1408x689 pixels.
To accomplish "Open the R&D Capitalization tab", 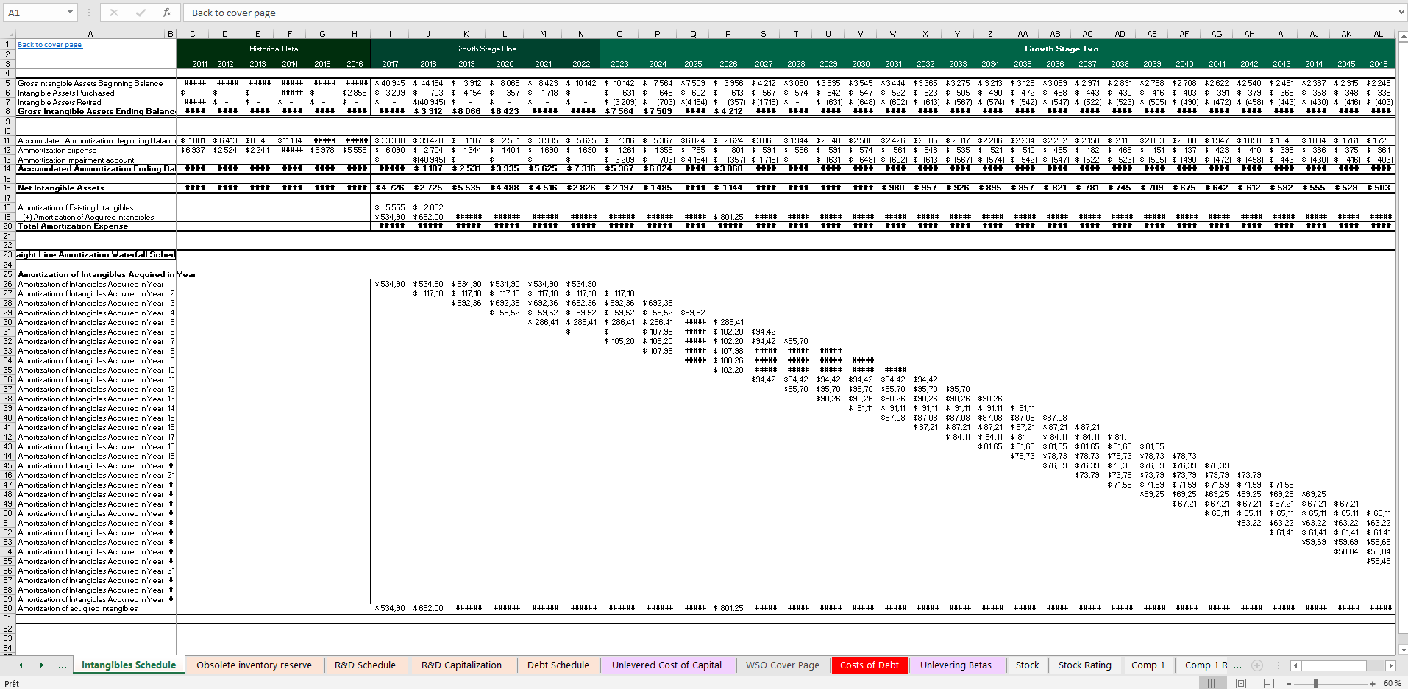I will 461,665.
